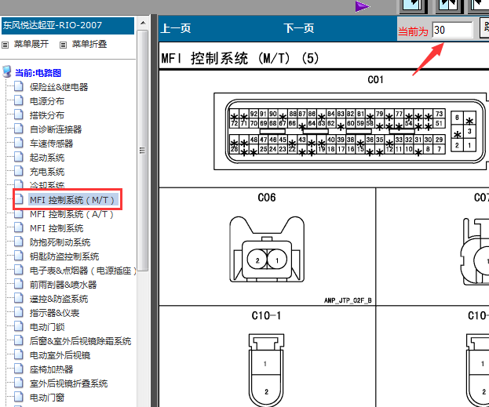Open 自诊断连接器 tree item
The image size is (489, 407).
tap(56, 129)
